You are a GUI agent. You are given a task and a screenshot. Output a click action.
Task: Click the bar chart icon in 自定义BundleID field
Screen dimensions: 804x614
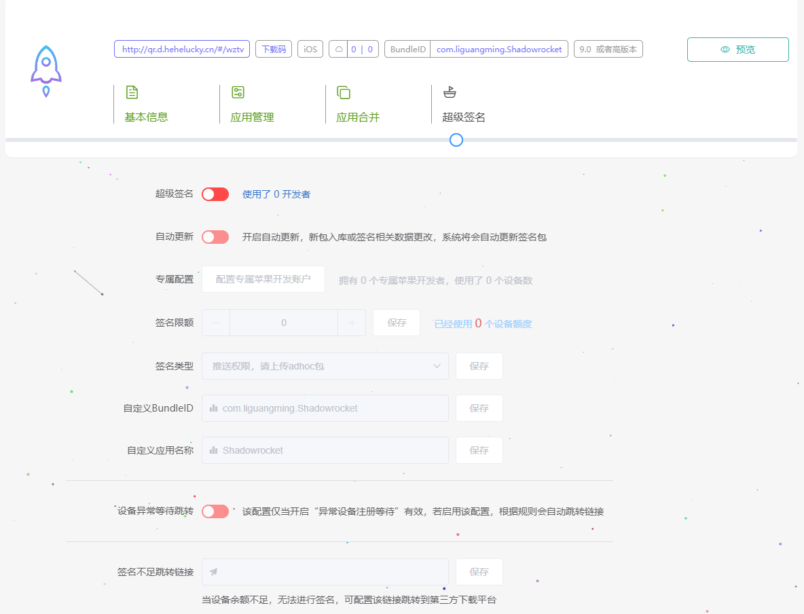tap(214, 408)
